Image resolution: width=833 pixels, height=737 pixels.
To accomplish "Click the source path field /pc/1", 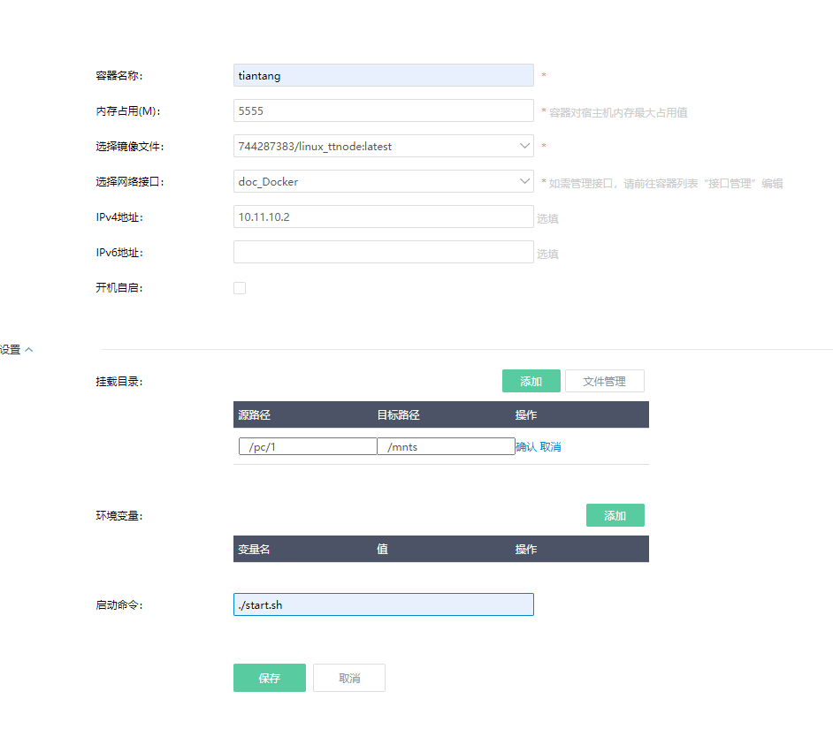I will coord(307,447).
